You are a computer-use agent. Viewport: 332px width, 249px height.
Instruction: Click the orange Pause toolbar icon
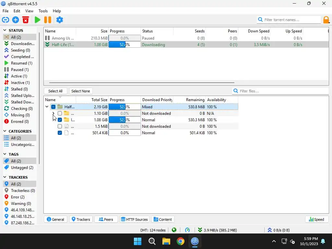coord(48,20)
